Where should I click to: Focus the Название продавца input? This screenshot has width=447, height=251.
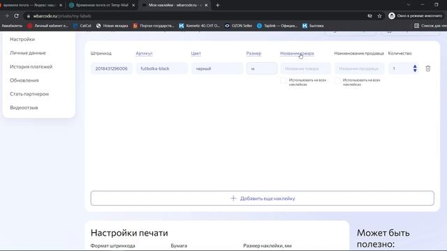pos(359,68)
